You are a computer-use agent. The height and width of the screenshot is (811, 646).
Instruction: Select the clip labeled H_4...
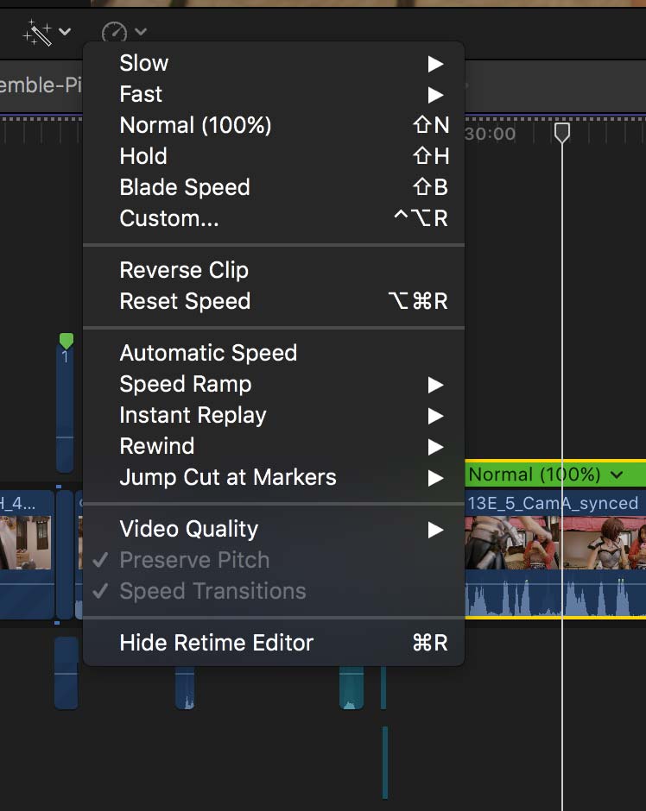tap(27, 554)
